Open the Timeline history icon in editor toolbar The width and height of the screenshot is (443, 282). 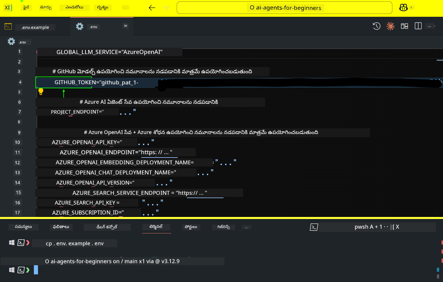[376, 26]
